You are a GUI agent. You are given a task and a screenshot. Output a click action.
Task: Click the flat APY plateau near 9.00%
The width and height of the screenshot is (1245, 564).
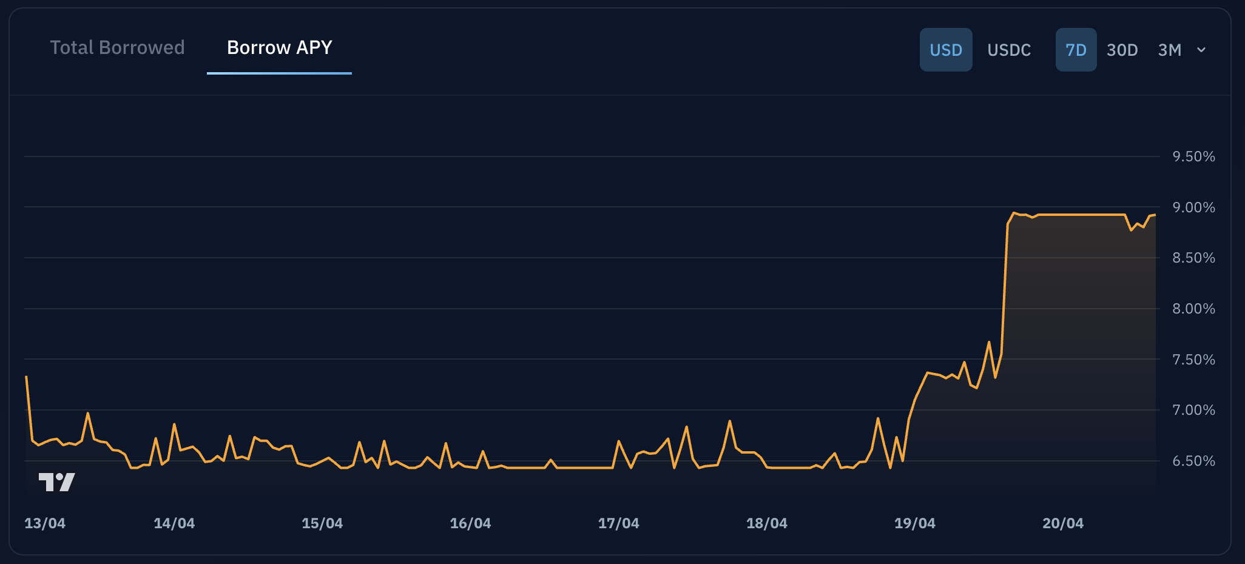coord(1080,215)
